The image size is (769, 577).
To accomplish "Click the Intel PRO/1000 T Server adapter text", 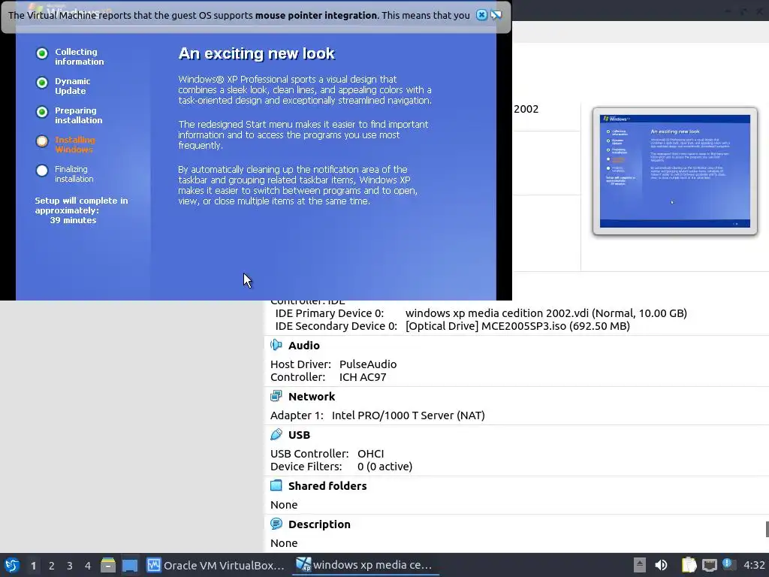I will pos(408,415).
